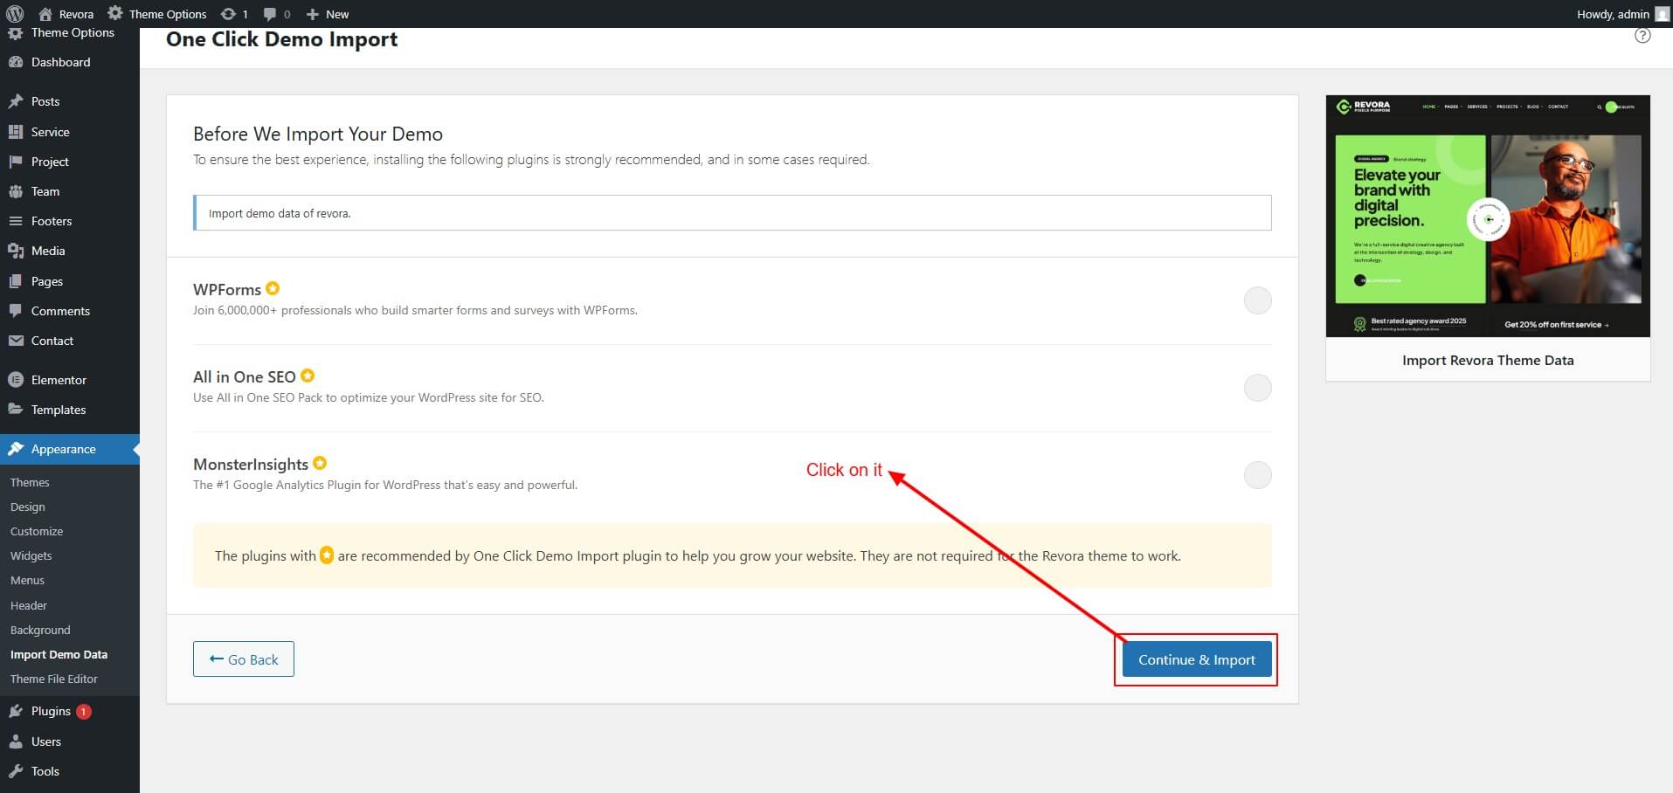Open the comments bubble icon showing 0
Viewport: 1673px width, 793px height.
coord(270,14)
